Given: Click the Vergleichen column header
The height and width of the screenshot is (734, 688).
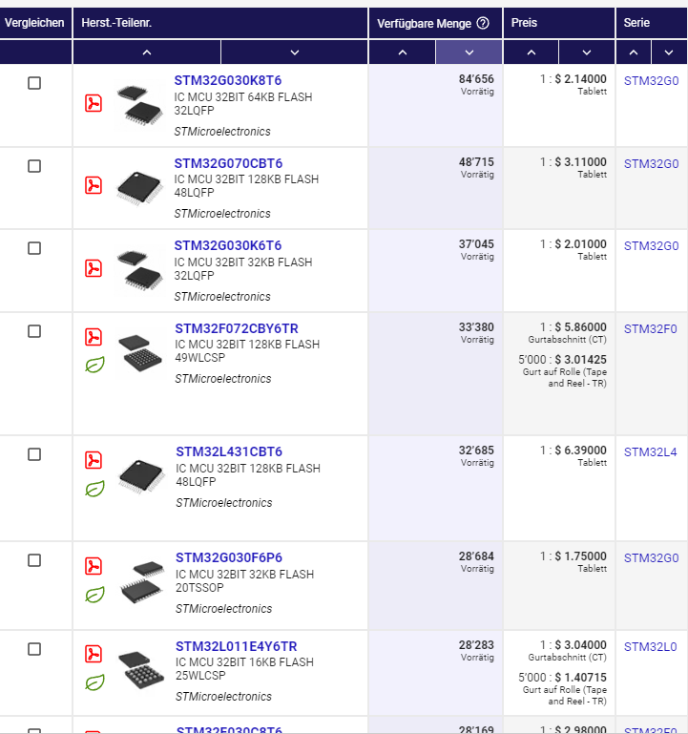Looking at the screenshot, I should coord(34,23).
